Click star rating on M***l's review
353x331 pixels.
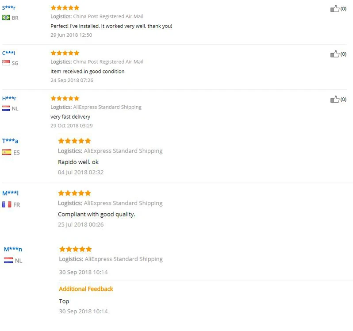[74, 193]
